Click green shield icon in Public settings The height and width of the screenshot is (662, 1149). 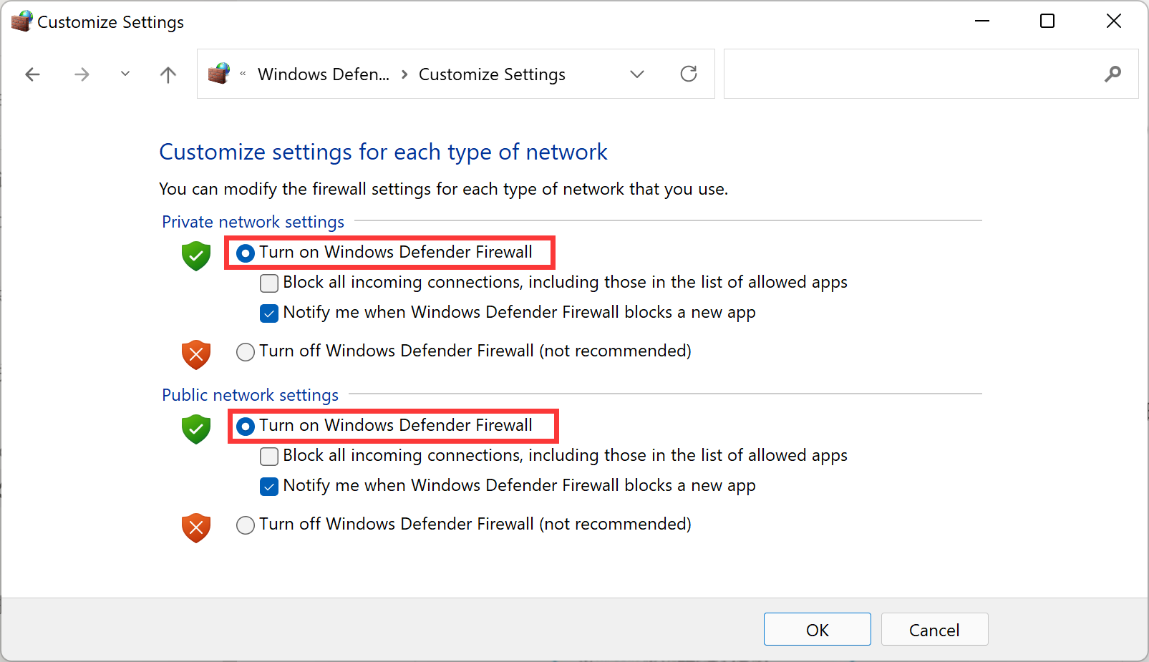[x=196, y=429]
